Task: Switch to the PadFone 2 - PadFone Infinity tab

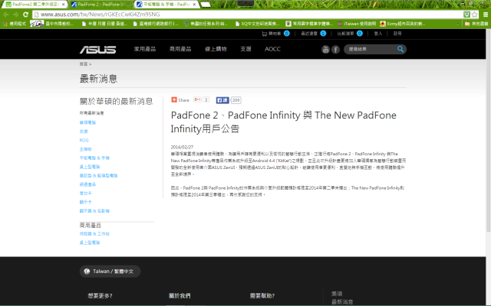Action: [102, 5]
